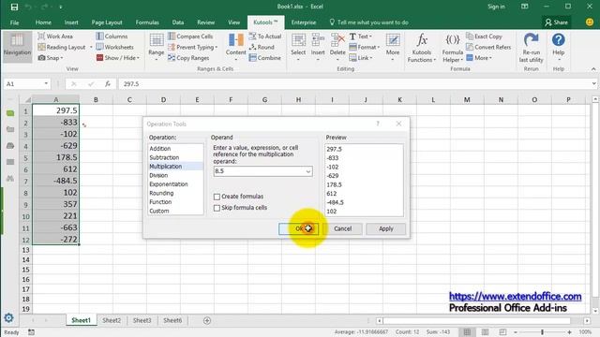The image size is (600, 337).
Task: Click Sign in
Action: pos(496,7)
